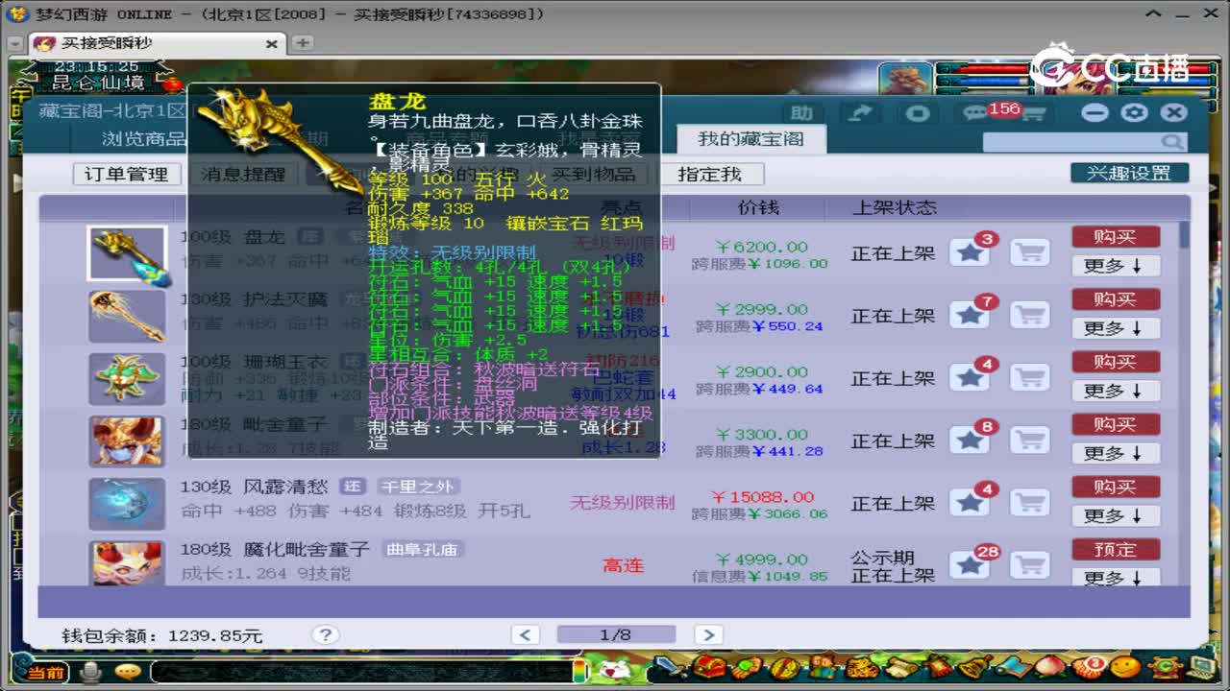
Task: Open the gear settings icon of 藏宝阁
Action: [x=1134, y=112]
